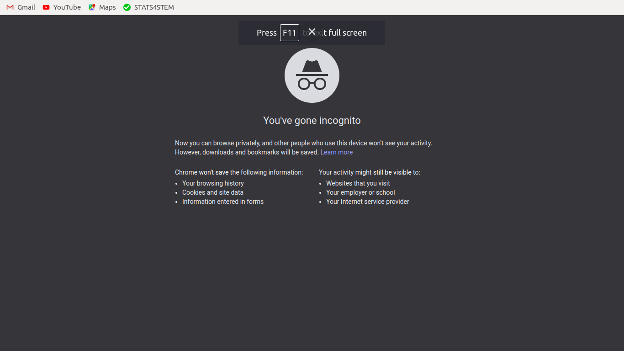Screen dimensions: 624x351
Task: Select the Cookies and site data bullet
Action: 213,192
